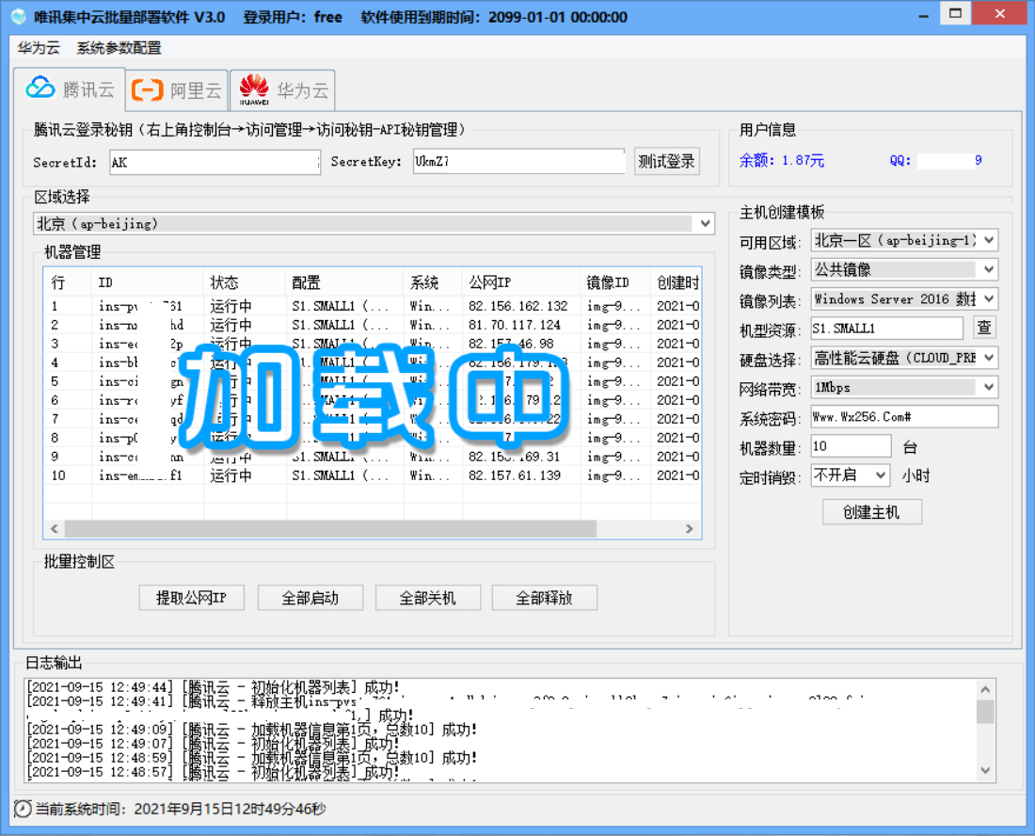Viewport: 1035px width, 836px height.
Task: Open the 华为云 menu in menu bar
Action: (x=39, y=48)
